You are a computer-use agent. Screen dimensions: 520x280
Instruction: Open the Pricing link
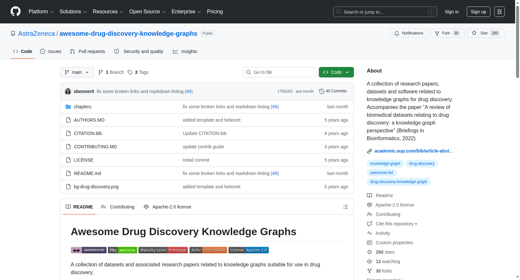click(215, 12)
